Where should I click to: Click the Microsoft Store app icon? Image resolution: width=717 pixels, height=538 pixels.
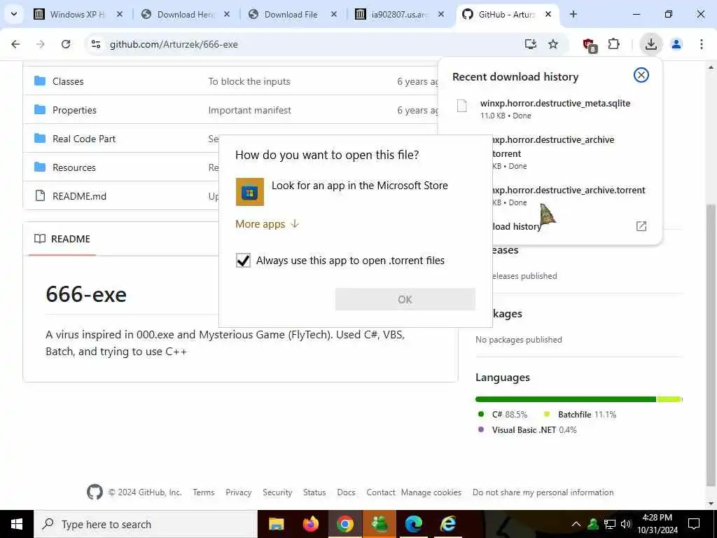point(250,192)
